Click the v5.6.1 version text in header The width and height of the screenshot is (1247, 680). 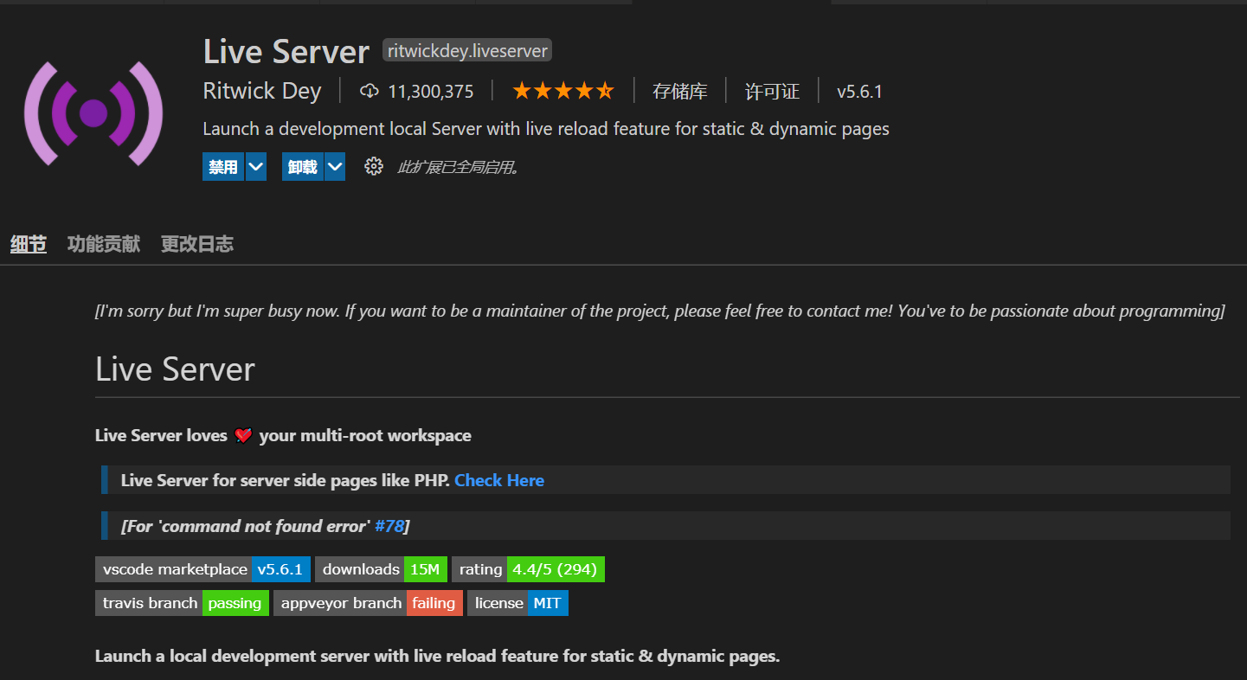tap(859, 91)
